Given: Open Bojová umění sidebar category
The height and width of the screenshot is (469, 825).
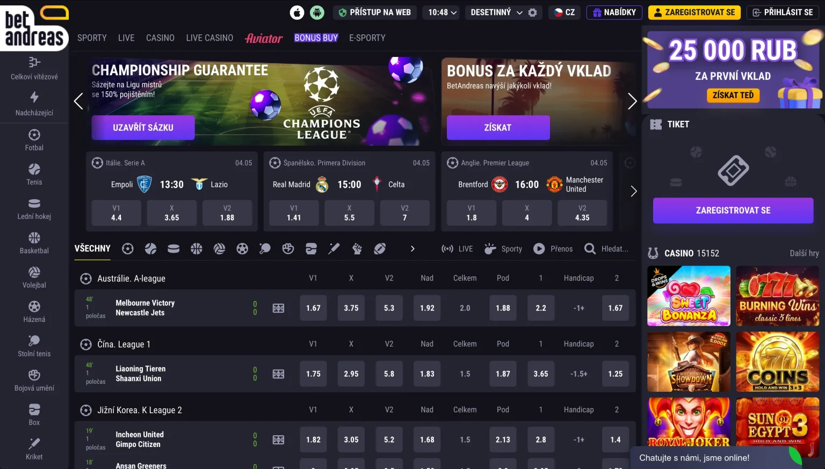Looking at the screenshot, I should click(x=34, y=380).
